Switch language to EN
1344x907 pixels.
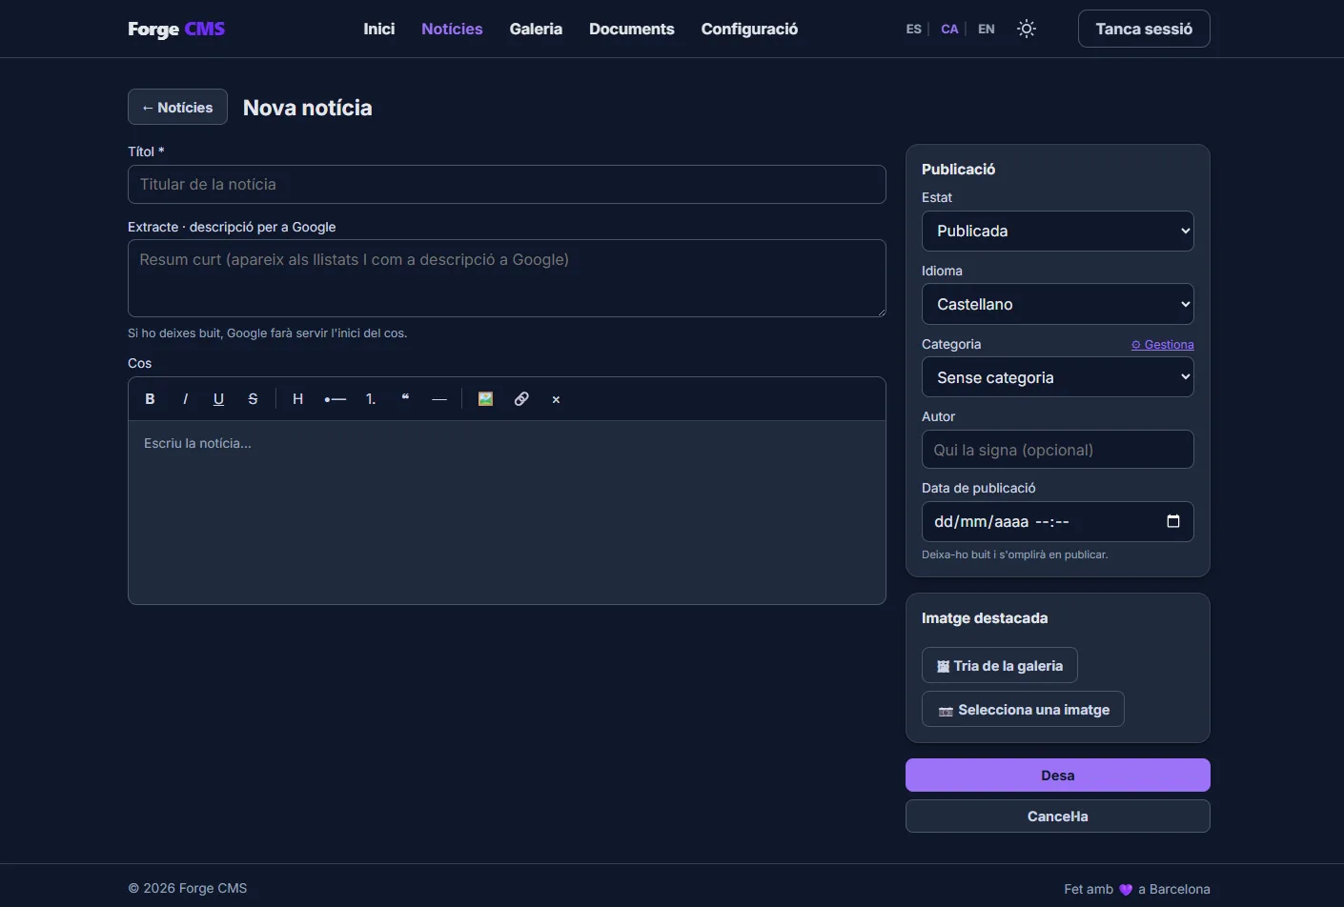(987, 29)
